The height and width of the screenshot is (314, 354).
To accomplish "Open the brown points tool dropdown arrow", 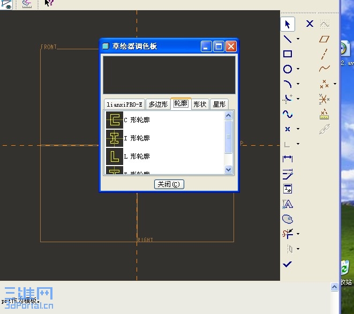I will (335, 84).
